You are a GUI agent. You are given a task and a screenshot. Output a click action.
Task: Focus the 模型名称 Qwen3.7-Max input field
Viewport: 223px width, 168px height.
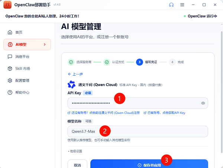(x=138, y=131)
